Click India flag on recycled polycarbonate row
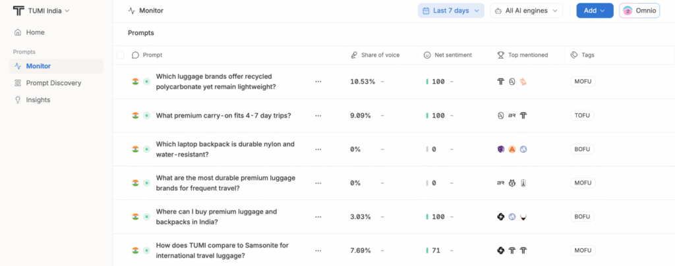 coord(135,82)
